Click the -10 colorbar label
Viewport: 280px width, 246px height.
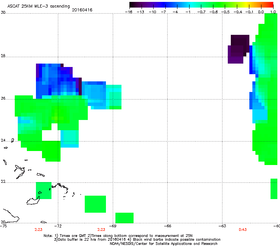(x=152, y=12)
